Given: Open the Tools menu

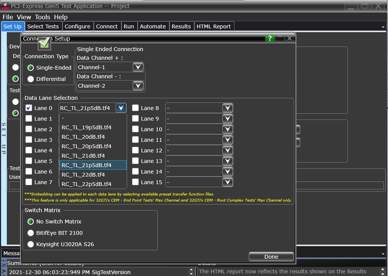Looking at the screenshot, I should point(42,17).
